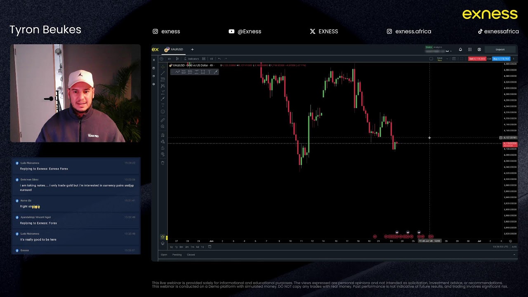
Task: Toggle lock all drawing tools
Action: (163, 148)
